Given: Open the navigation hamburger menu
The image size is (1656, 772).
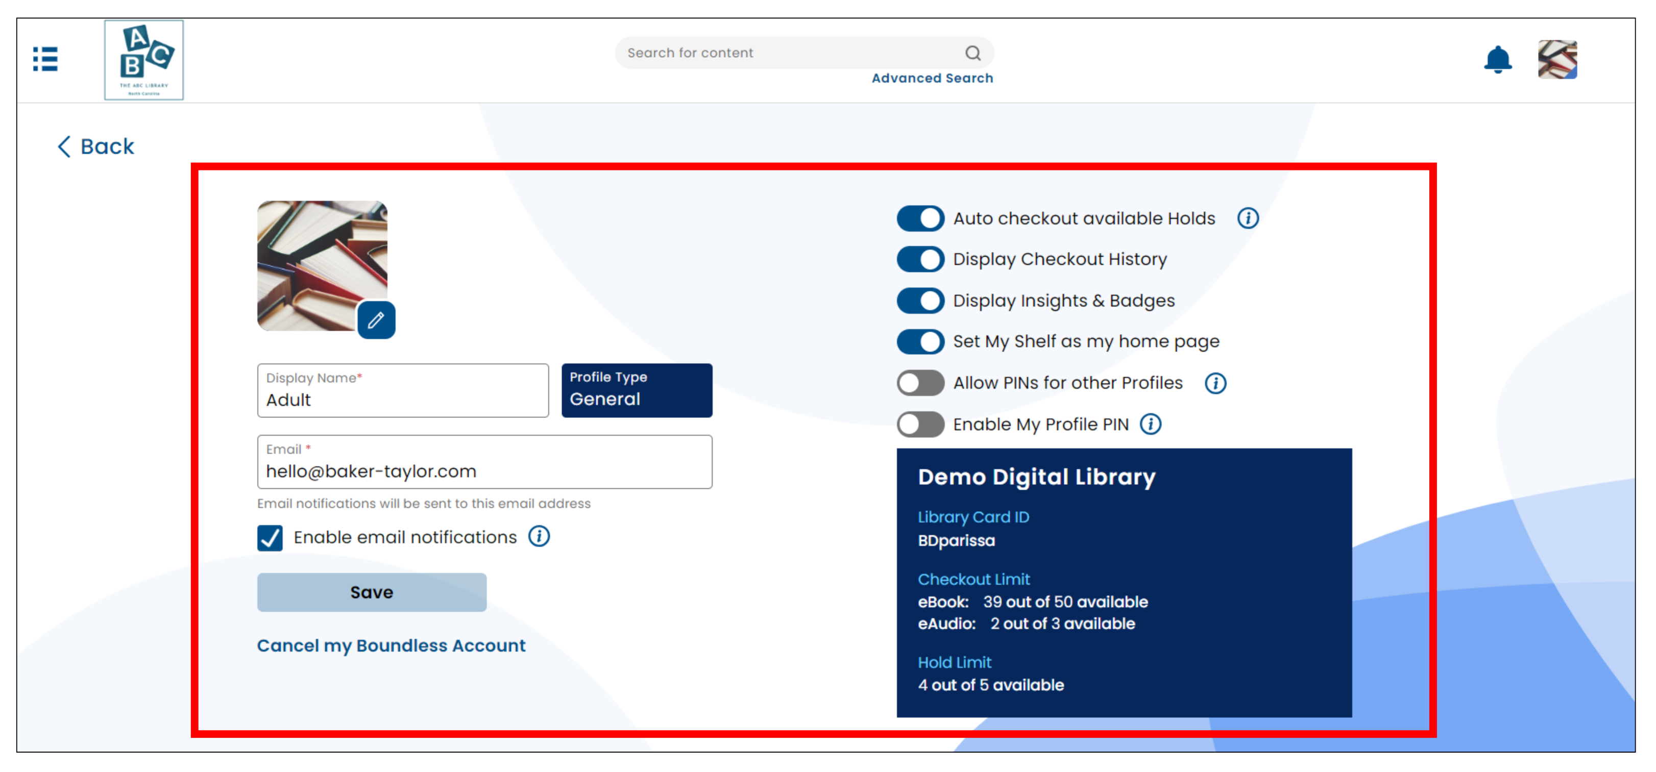Looking at the screenshot, I should pyautogui.click(x=44, y=59).
